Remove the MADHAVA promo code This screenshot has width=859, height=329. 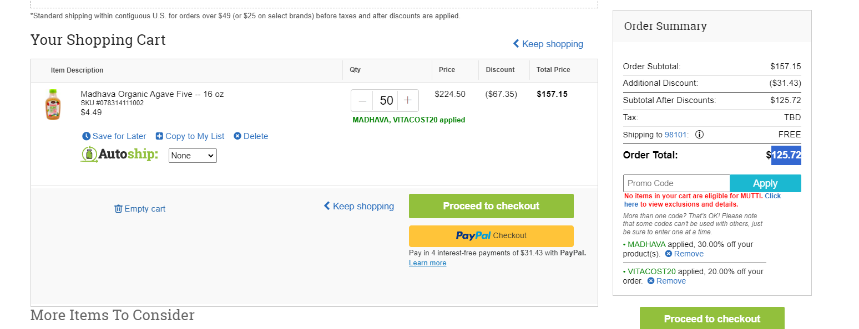coord(684,254)
